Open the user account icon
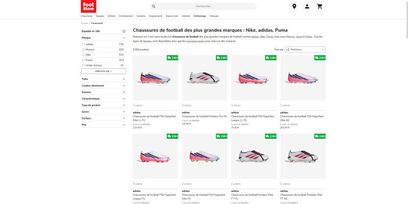 307,7
